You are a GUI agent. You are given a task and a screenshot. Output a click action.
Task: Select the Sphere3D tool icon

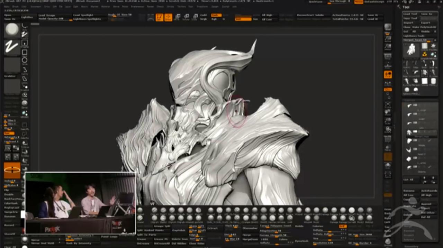(x=407, y=90)
